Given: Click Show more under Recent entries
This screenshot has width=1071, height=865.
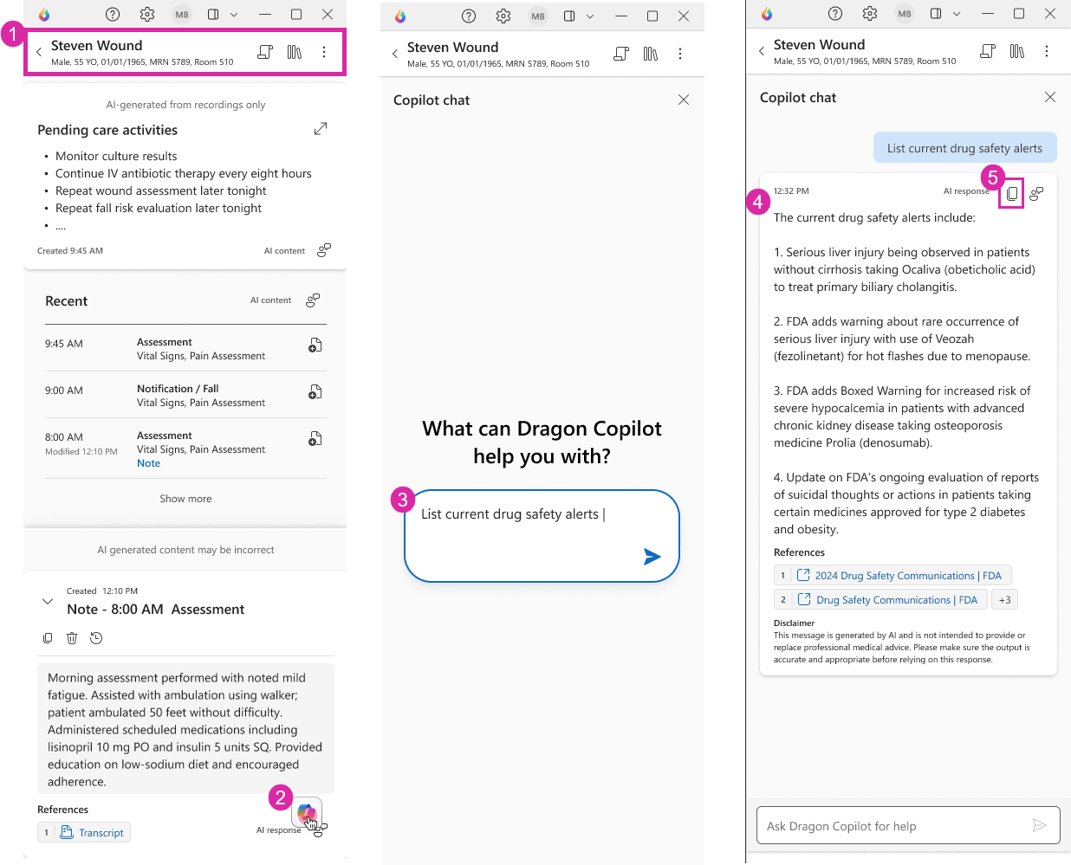Looking at the screenshot, I should (x=185, y=498).
